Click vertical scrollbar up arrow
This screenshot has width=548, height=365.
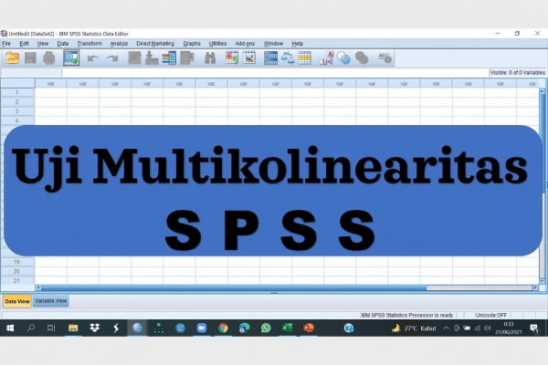click(542, 91)
